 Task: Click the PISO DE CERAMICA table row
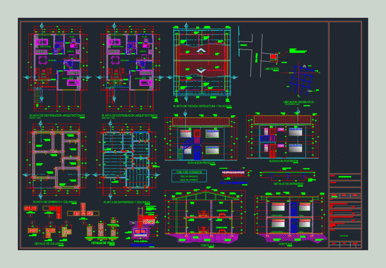[x=189, y=176]
